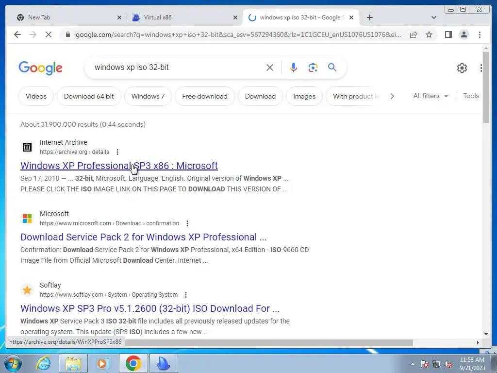This screenshot has height=373, width=497.
Task: Apply the Windows 7 filter chip
Action: point(148,96)
